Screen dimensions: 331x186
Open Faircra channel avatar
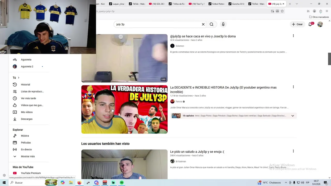pyautogui.click(x=172, y=102)
